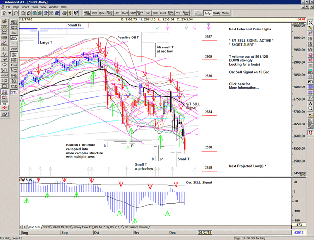The height and width of the screenshot is (240, 314).
Task: Click the 'Click here for More Information' link
Action: click(244, 86)
